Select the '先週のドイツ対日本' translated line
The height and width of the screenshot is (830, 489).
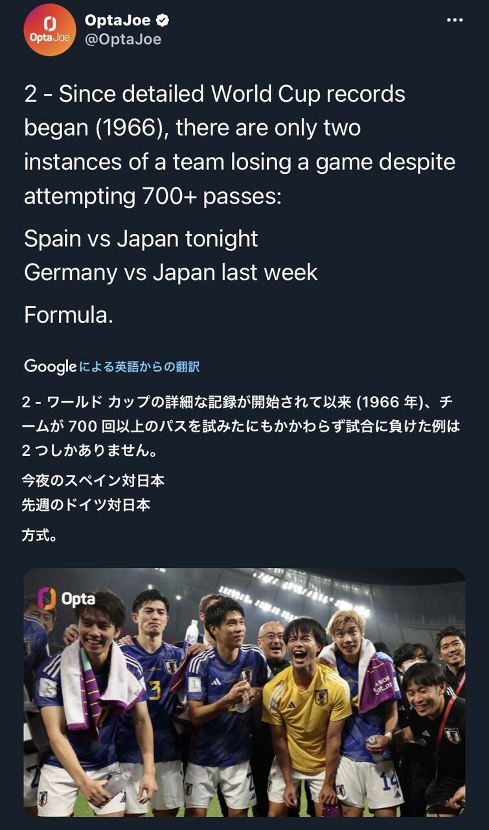pos(85,504)
